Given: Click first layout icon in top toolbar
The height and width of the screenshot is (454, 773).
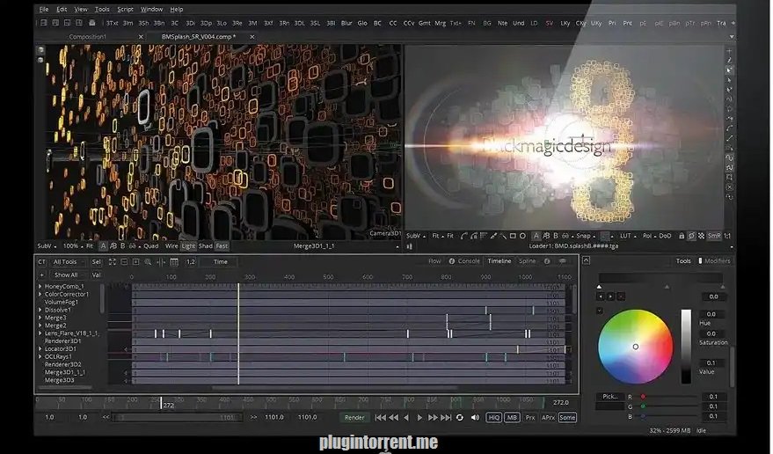Looking at the screenshot, I should pyautogui.click(x=43, y=23).
